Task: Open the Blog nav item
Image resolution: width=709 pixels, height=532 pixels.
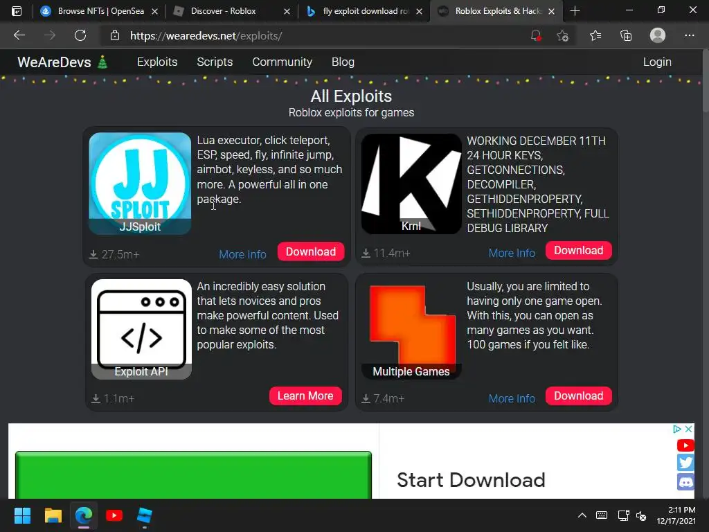Action: click(x=343, y=62)
